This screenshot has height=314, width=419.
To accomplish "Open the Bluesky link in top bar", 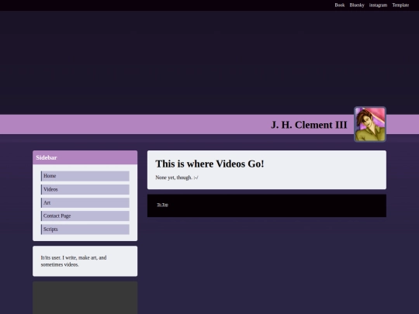I will [357, 5].
